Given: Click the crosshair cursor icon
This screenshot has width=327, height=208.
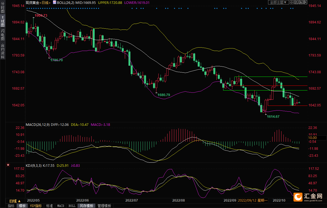Looking at the screenshot, I should pos(292,2).
